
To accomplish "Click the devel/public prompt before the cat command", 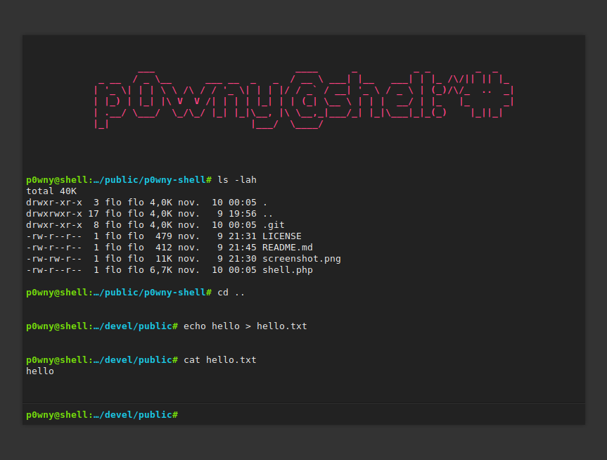I will (102, 359).
